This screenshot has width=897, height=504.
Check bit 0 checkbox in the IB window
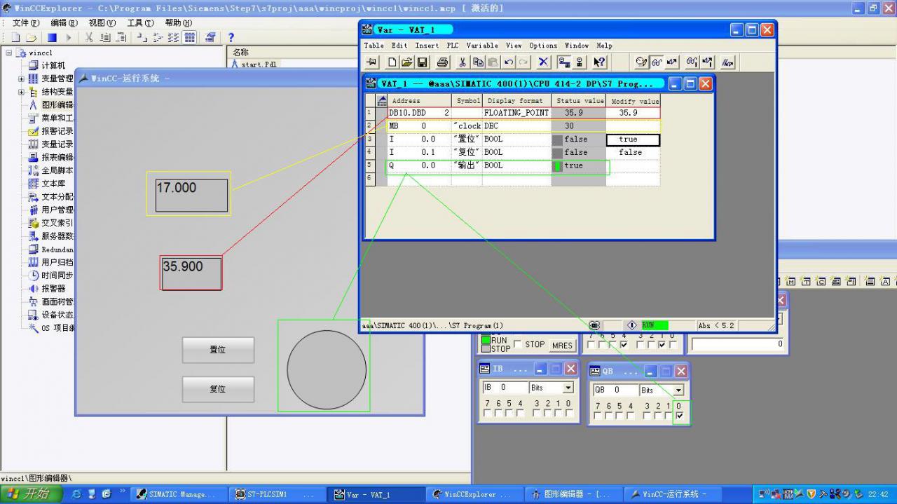[x=568, y=413]
